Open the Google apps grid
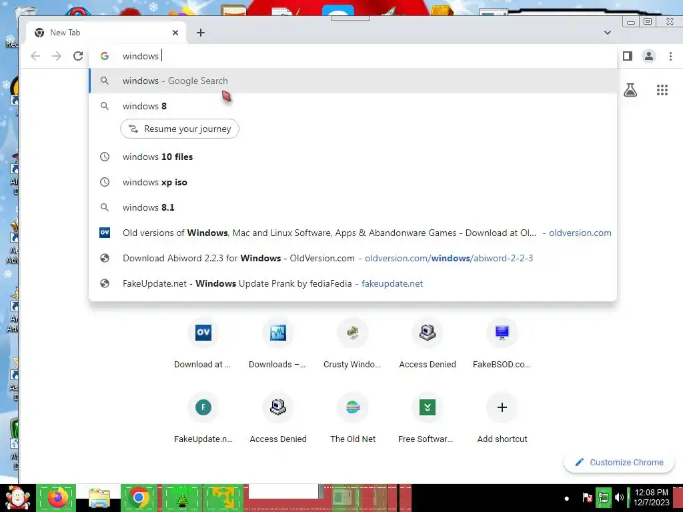The width and height of the screenshot is (683, 512). [x=662, y=90]
